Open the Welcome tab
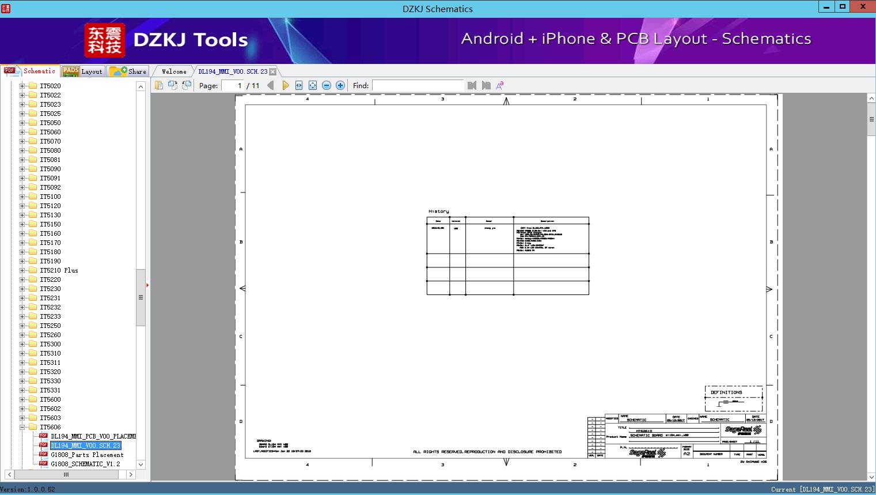 174,71
